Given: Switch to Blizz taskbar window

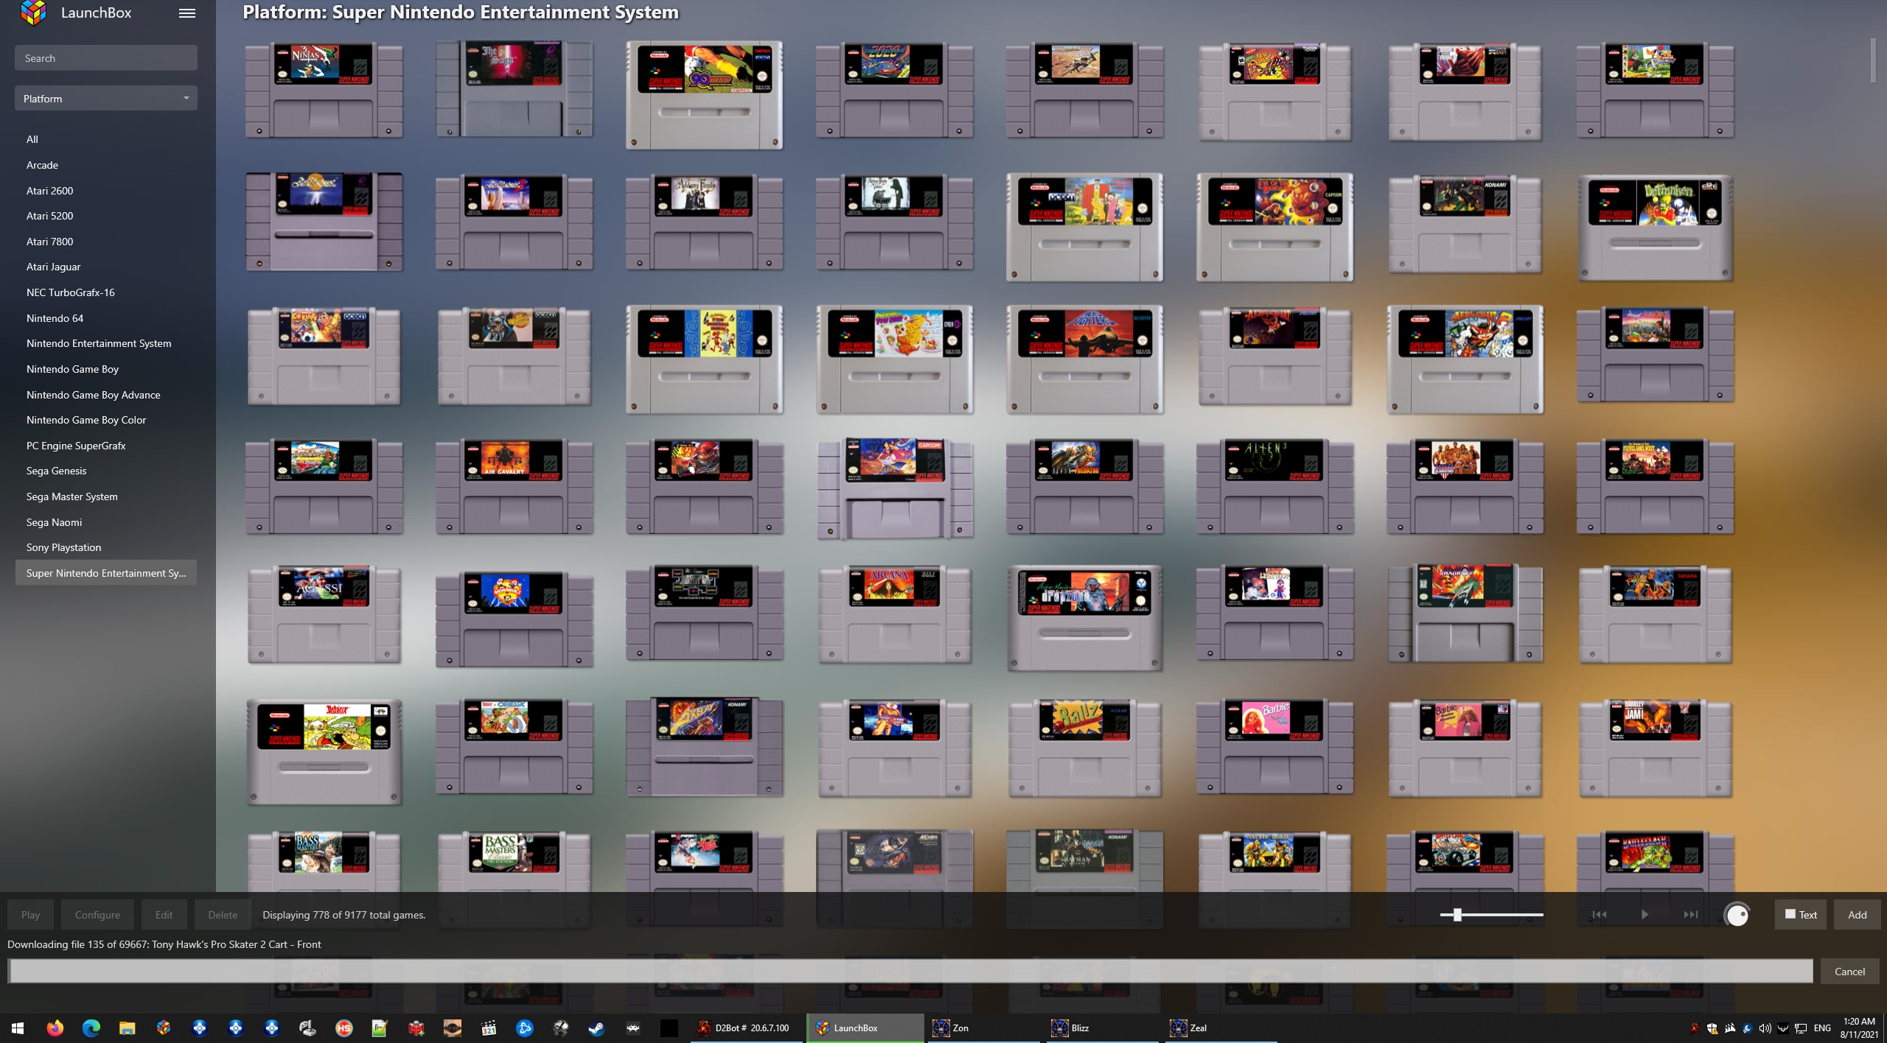Looking at the screenshot, I should 1102,1028.
